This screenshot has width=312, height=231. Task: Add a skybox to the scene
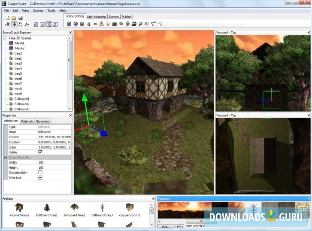[134, 24]
